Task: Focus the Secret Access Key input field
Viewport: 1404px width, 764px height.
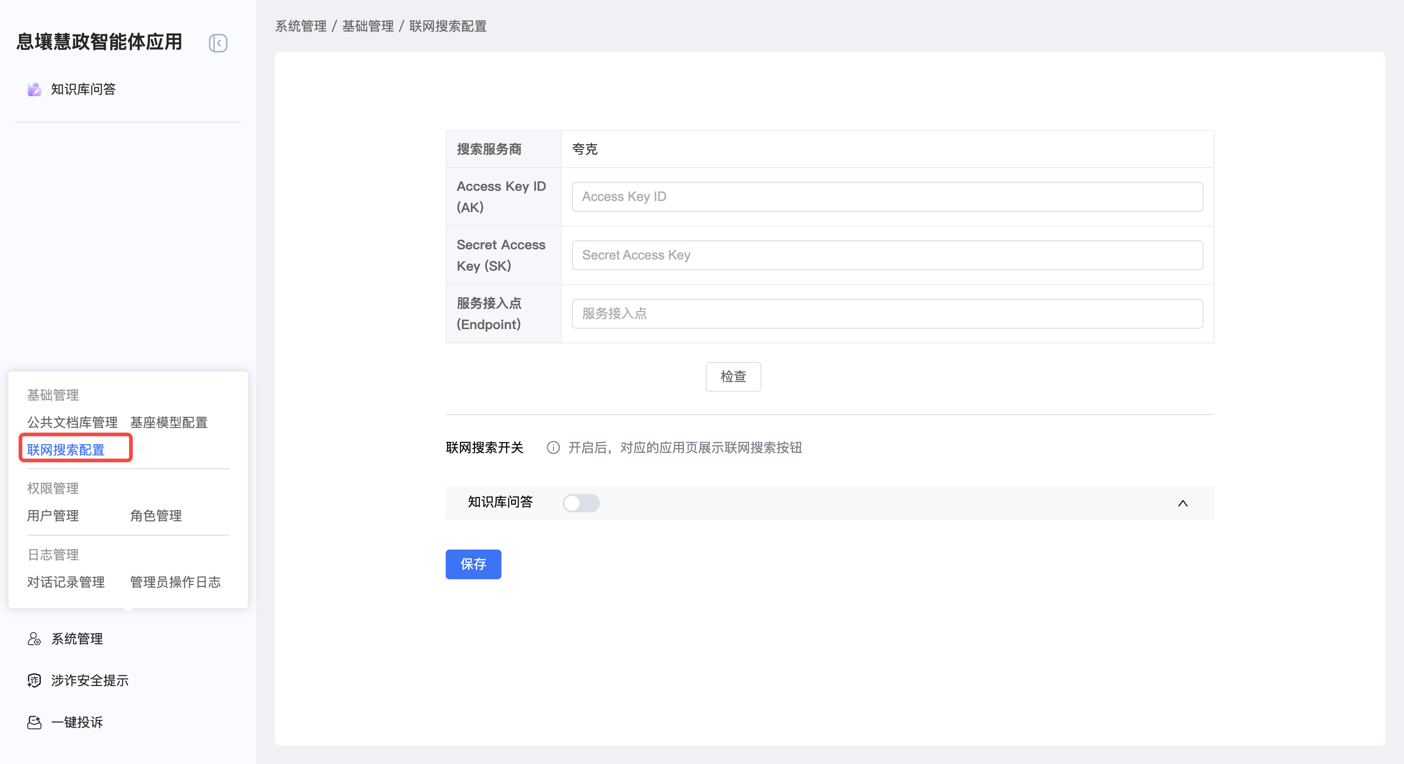Action: (x=887, y=255)
